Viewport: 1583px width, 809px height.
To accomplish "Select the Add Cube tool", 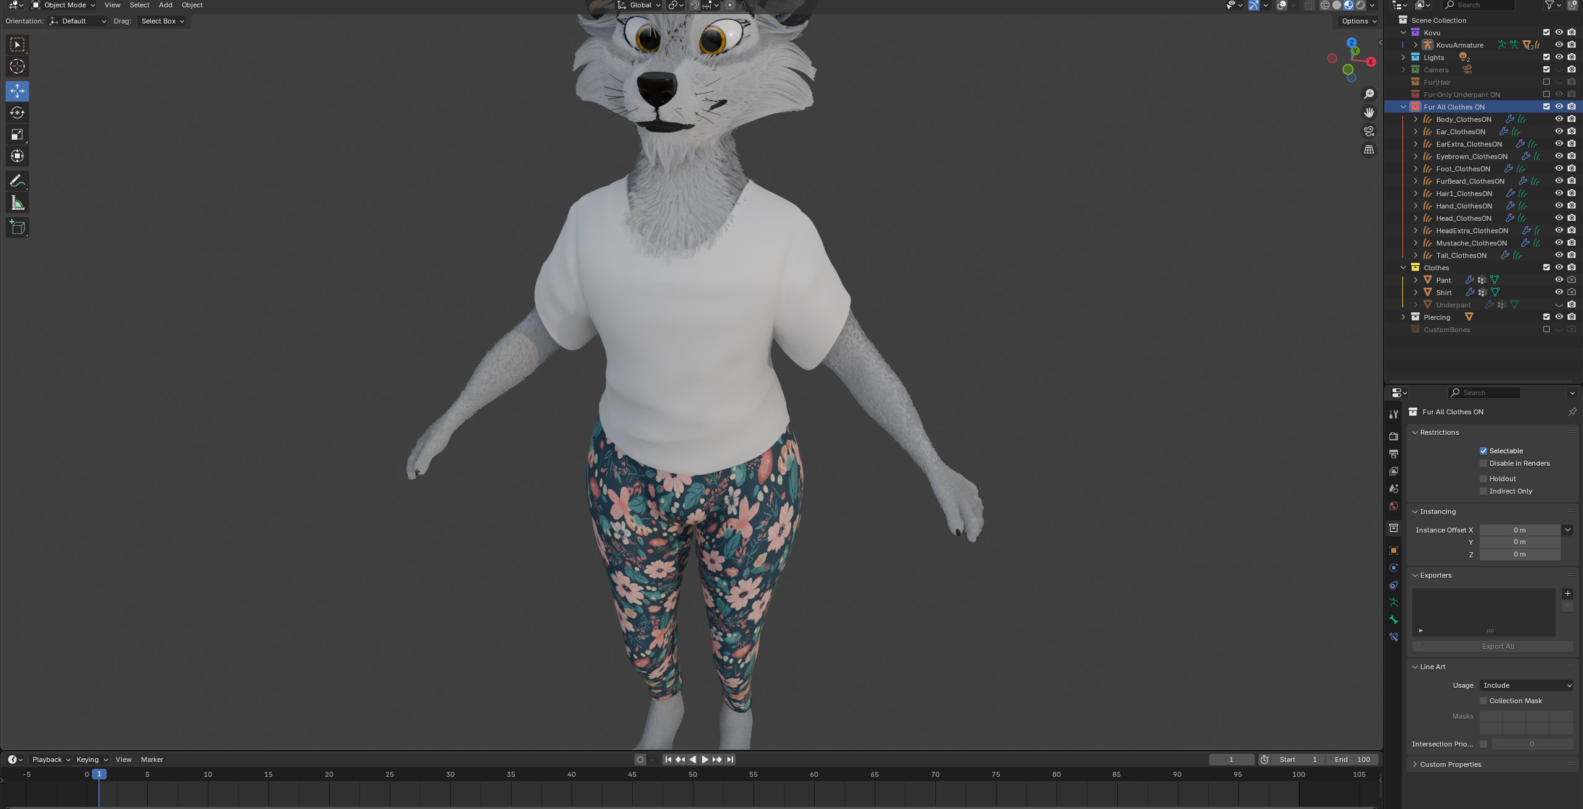I will 17,227.
